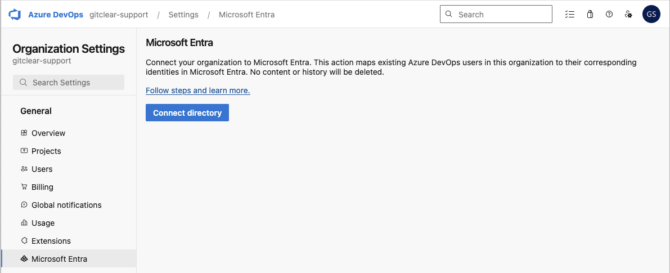Open the GS account avatar
The height and width of the screenshot is (273, 670).
[651, 15]
